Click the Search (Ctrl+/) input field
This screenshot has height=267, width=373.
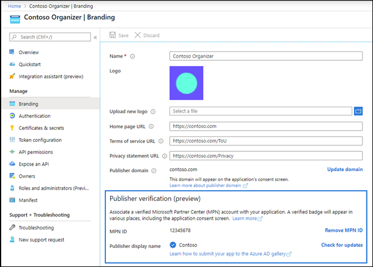(x=50, y=37)
